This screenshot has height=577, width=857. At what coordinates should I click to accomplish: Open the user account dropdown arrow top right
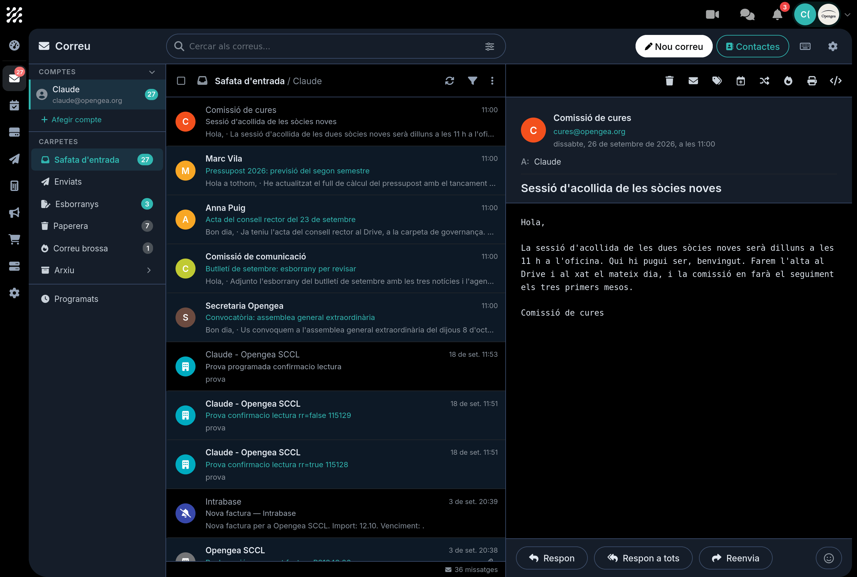tap(847, 15)
